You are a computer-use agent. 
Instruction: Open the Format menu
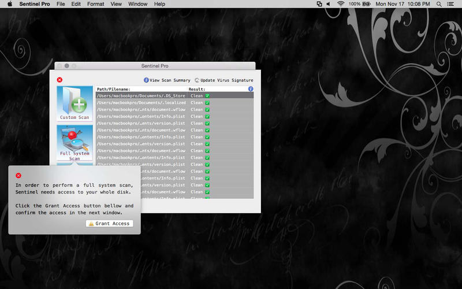coord(95,4)
